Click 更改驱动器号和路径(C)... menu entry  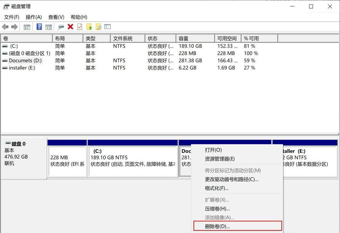(231, 179)
